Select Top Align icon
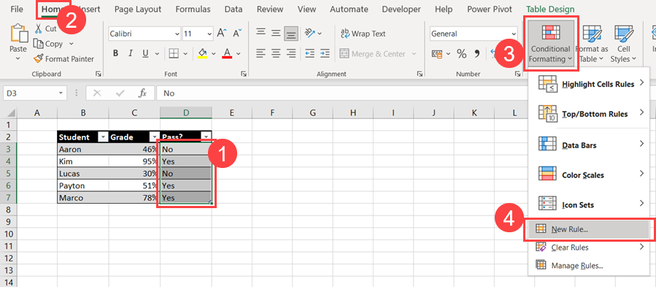656x287 pixels. pos(261,32)
